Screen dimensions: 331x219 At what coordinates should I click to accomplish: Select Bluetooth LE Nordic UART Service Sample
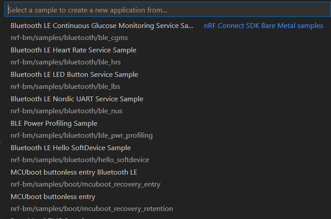(x=77, y=99)
